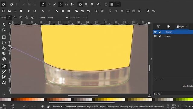Set pen mode to BSpline path

click(x=21, y=18)
